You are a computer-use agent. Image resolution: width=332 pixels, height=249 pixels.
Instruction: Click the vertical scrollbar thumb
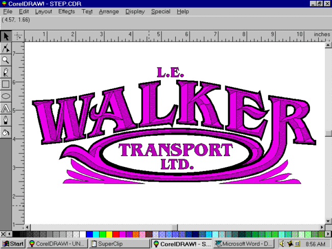coord(328,133)
